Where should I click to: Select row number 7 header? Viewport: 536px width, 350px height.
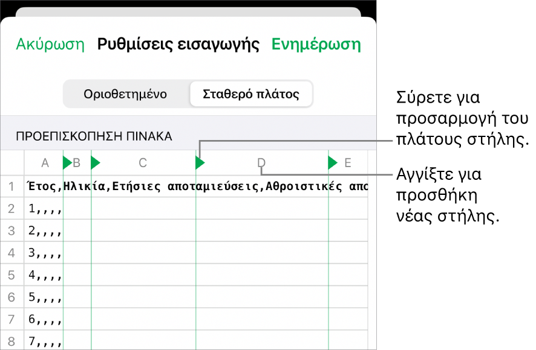point(11,319)
